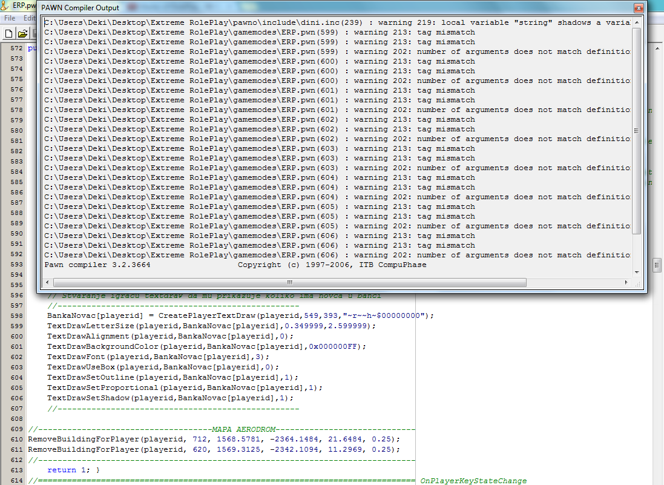The height and width of the screenshot is (485, 664).
Task: Click the TextDrawSetProportional code line
Action: pyautogui.click(x=185, y=388)
